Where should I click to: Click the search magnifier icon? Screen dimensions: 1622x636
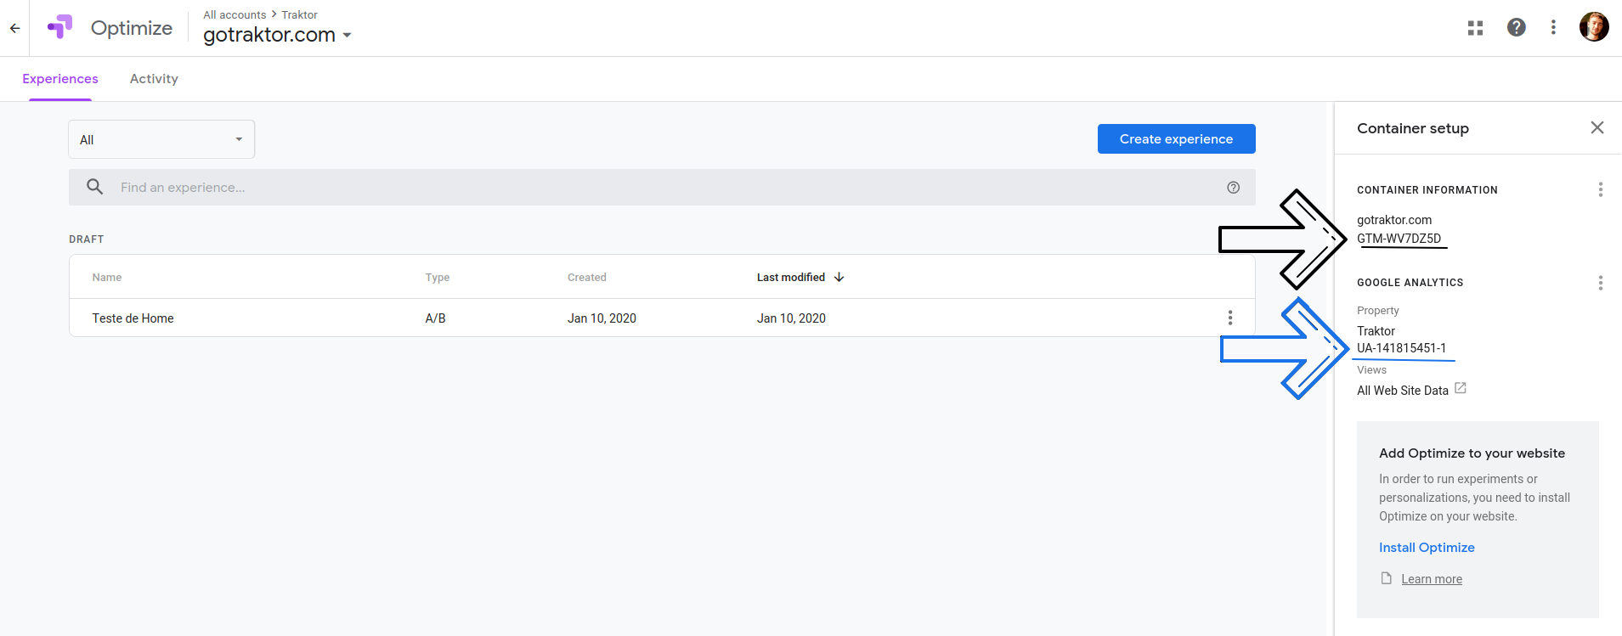[x=95, y=187]
